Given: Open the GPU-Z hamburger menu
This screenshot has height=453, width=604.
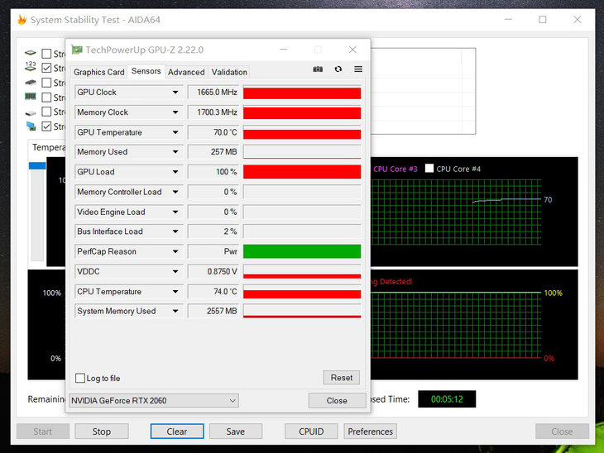Looking at the screenshot, I should click(x=358, y=69).
